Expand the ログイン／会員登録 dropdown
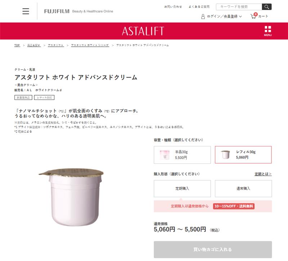288x261 pixels. [x=224, y=17]
